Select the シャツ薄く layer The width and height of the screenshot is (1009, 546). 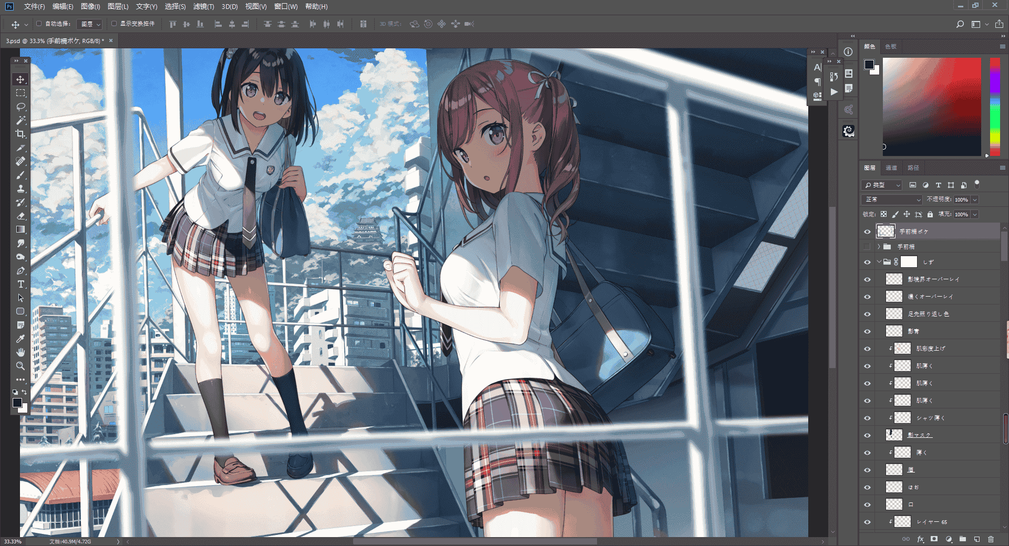(930, 418)
